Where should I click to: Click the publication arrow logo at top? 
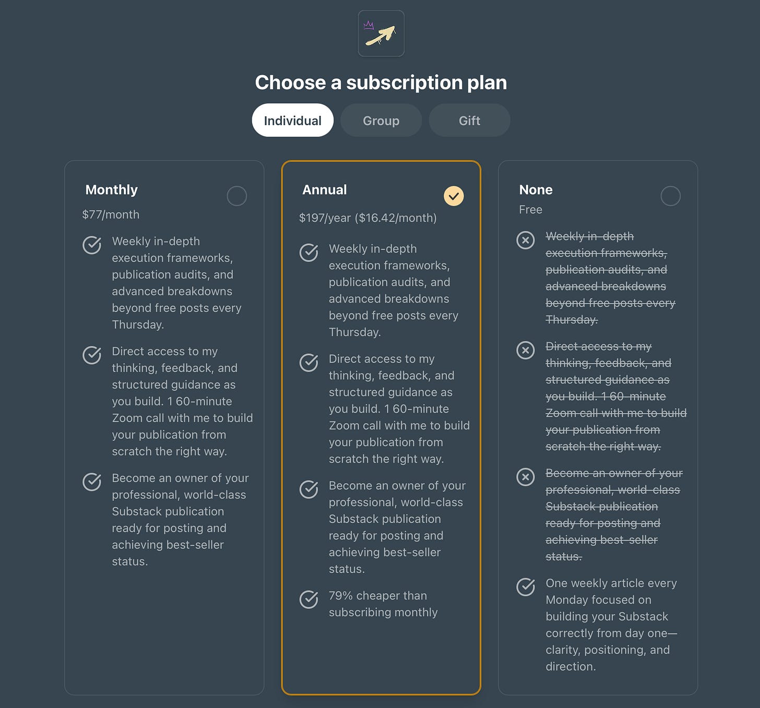[381, 33]
